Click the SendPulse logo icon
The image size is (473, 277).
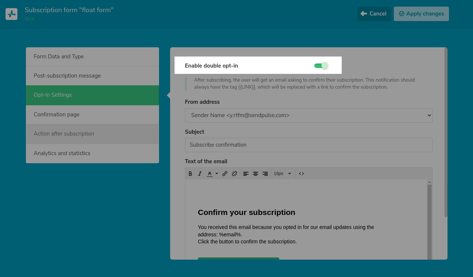[11, 14]
